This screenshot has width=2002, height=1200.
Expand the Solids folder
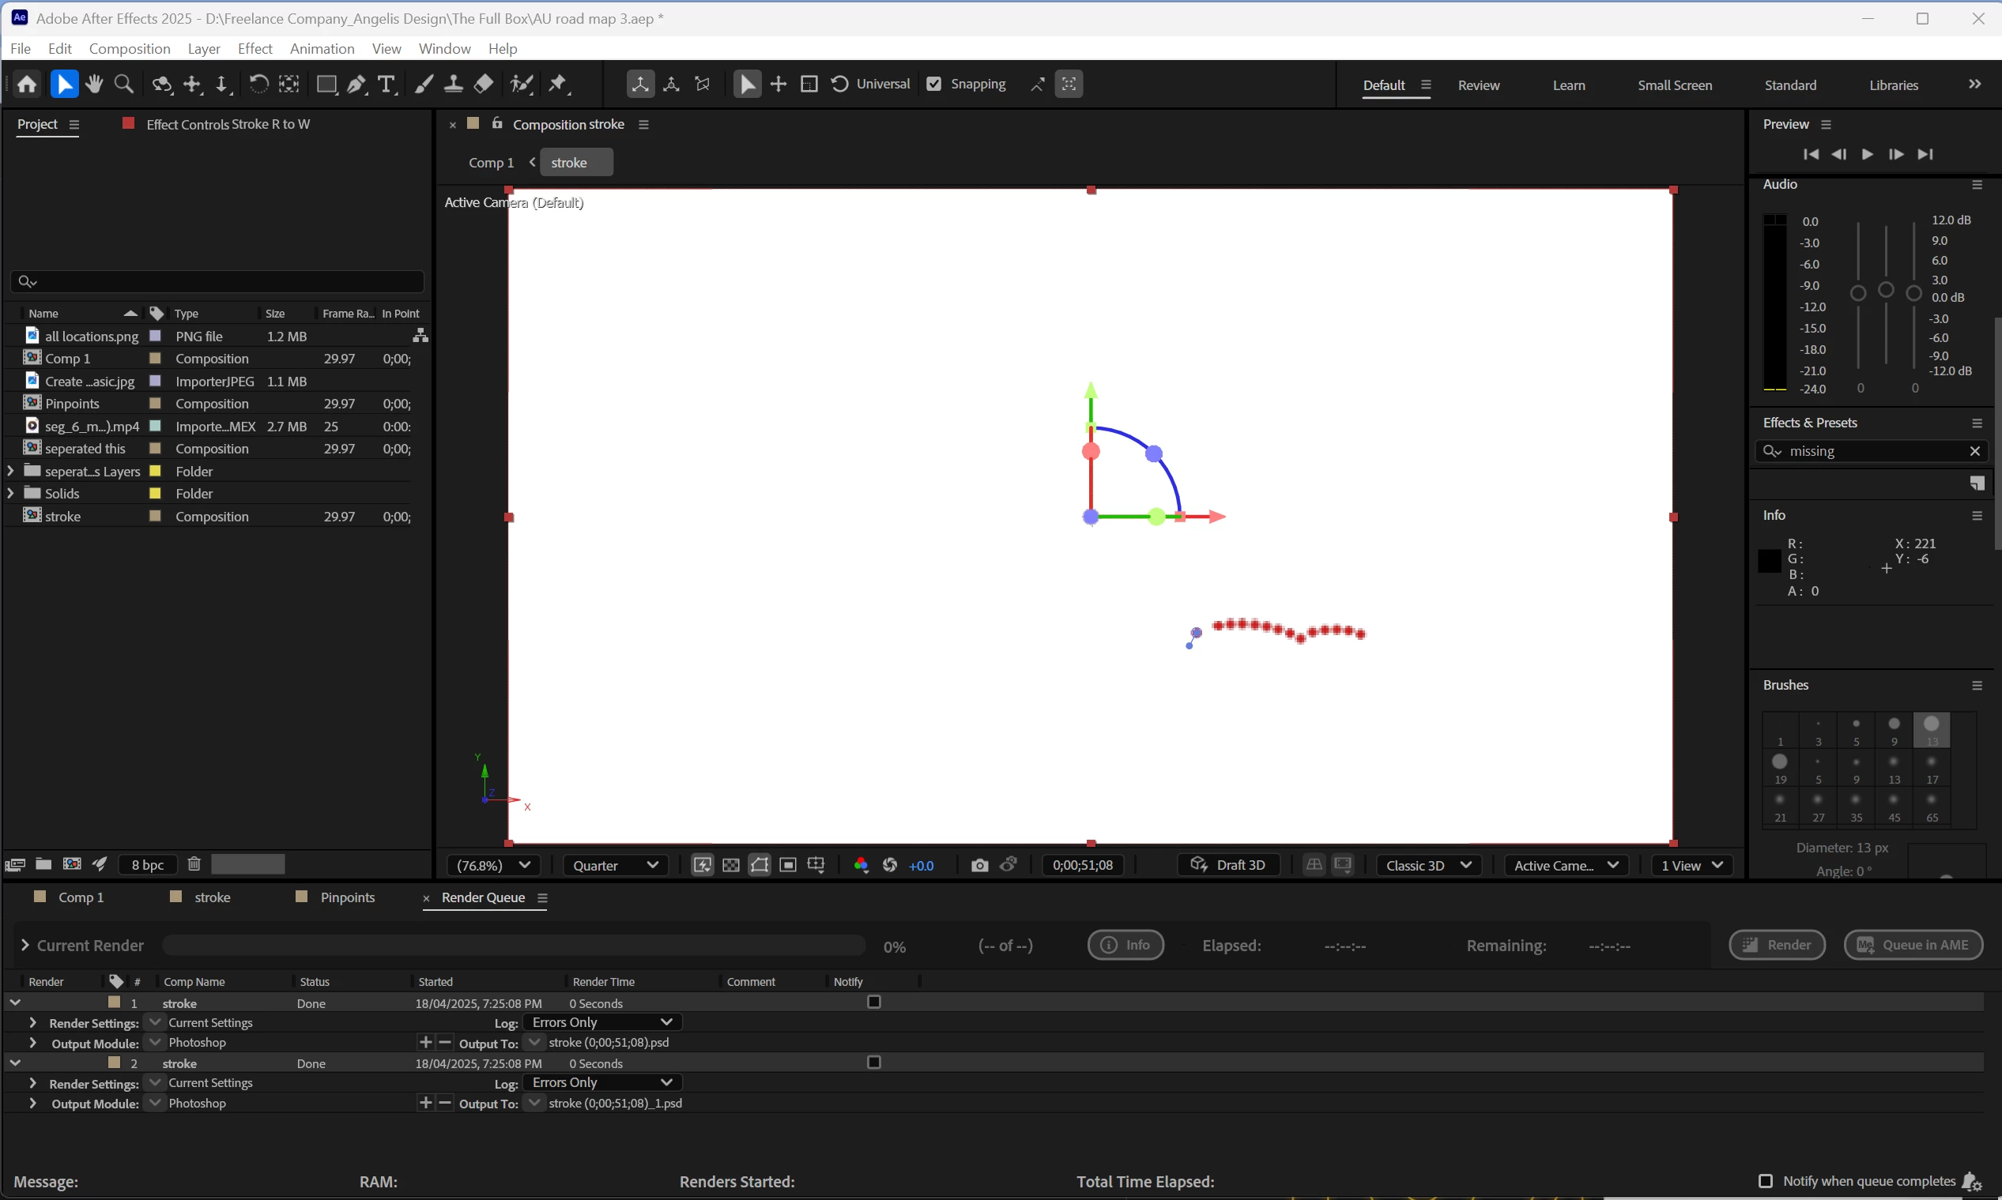pos(10,493)
